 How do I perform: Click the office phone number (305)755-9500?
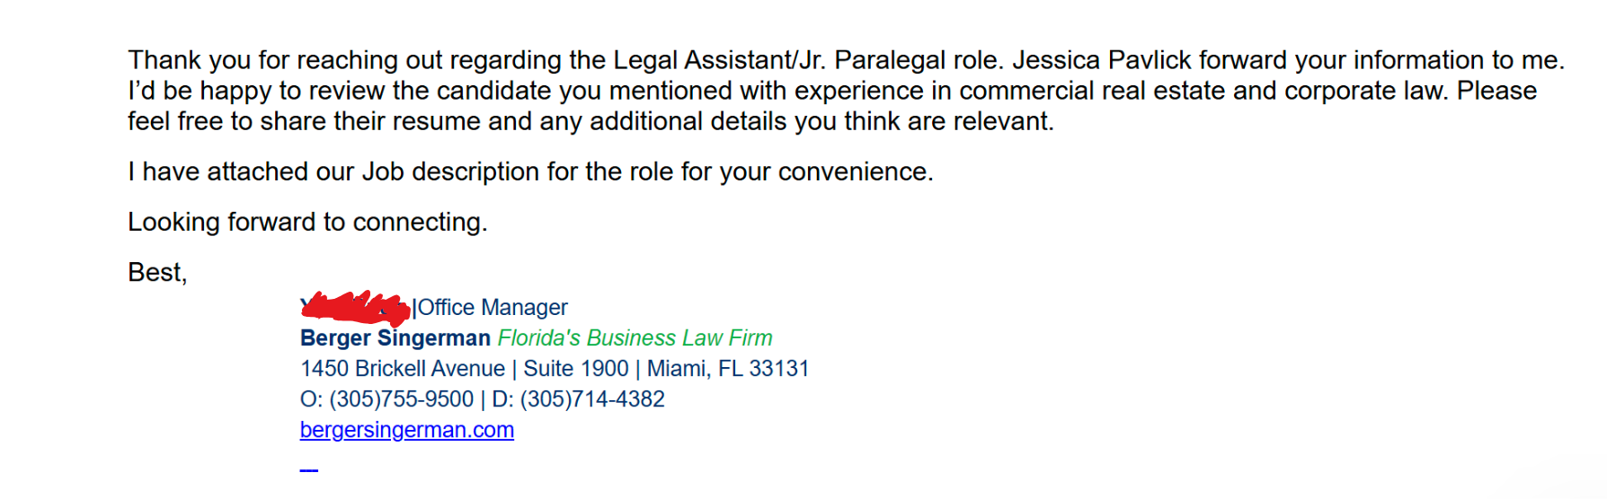401,399
